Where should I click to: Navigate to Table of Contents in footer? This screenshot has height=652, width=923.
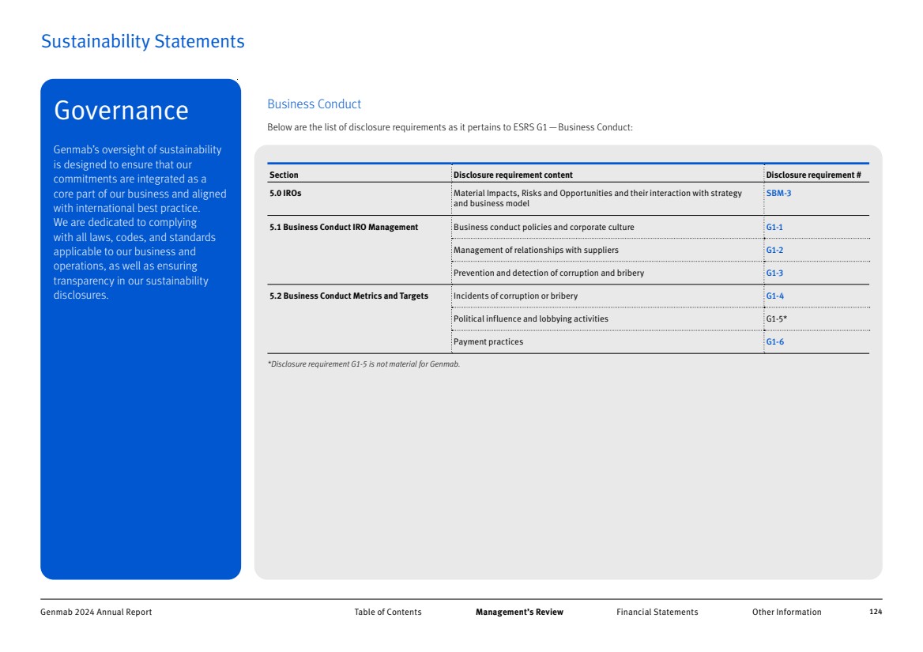point(387,612)
